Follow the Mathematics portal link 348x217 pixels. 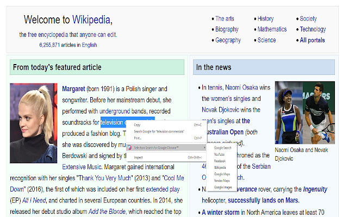click(272, 29)
